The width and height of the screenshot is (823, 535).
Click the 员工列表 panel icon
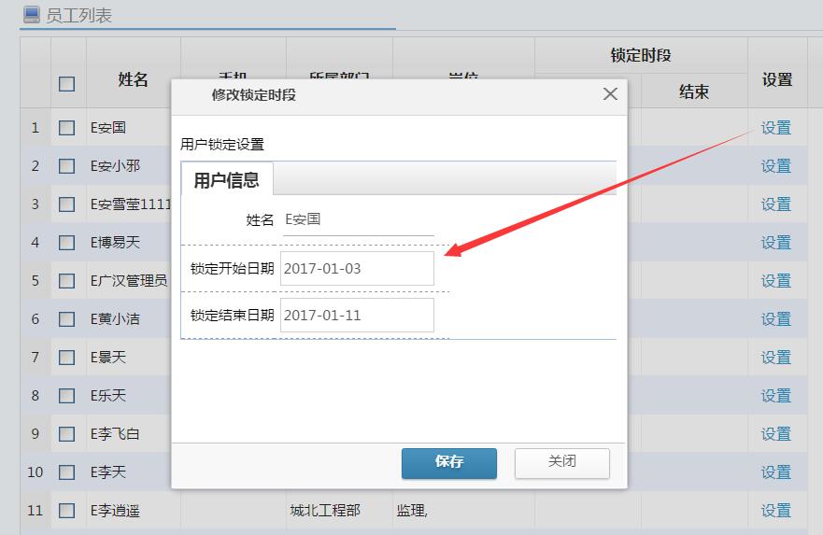32,15
